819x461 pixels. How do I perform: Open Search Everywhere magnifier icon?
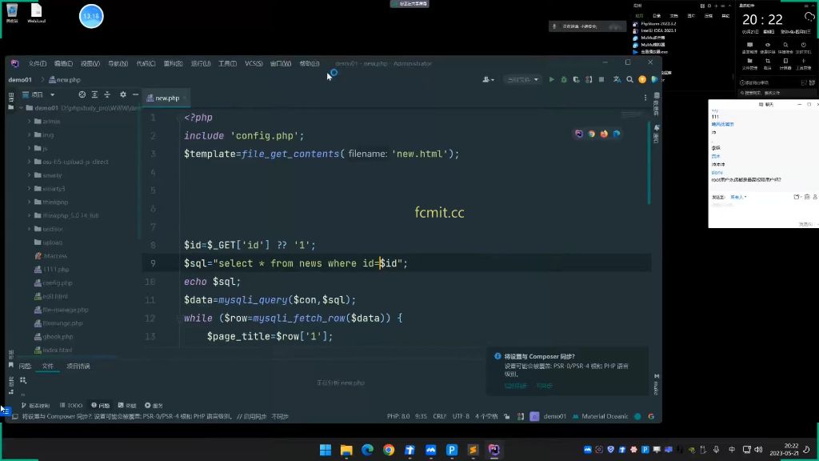629,79
